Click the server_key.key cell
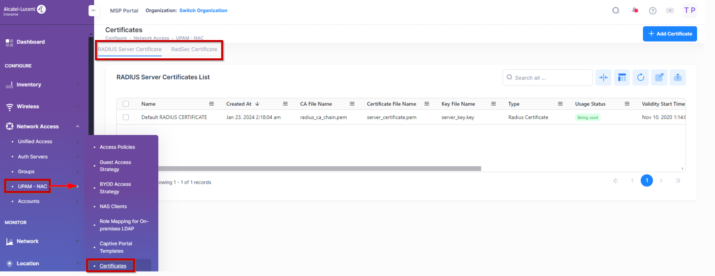Image resolution: width=715 pixels, height=276 pixels. coord(458,117)
